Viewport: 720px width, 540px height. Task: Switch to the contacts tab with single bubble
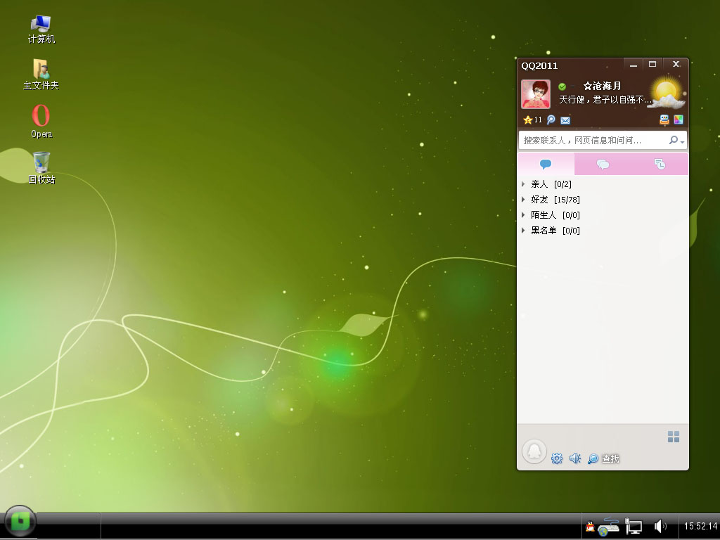pos(546,164)
